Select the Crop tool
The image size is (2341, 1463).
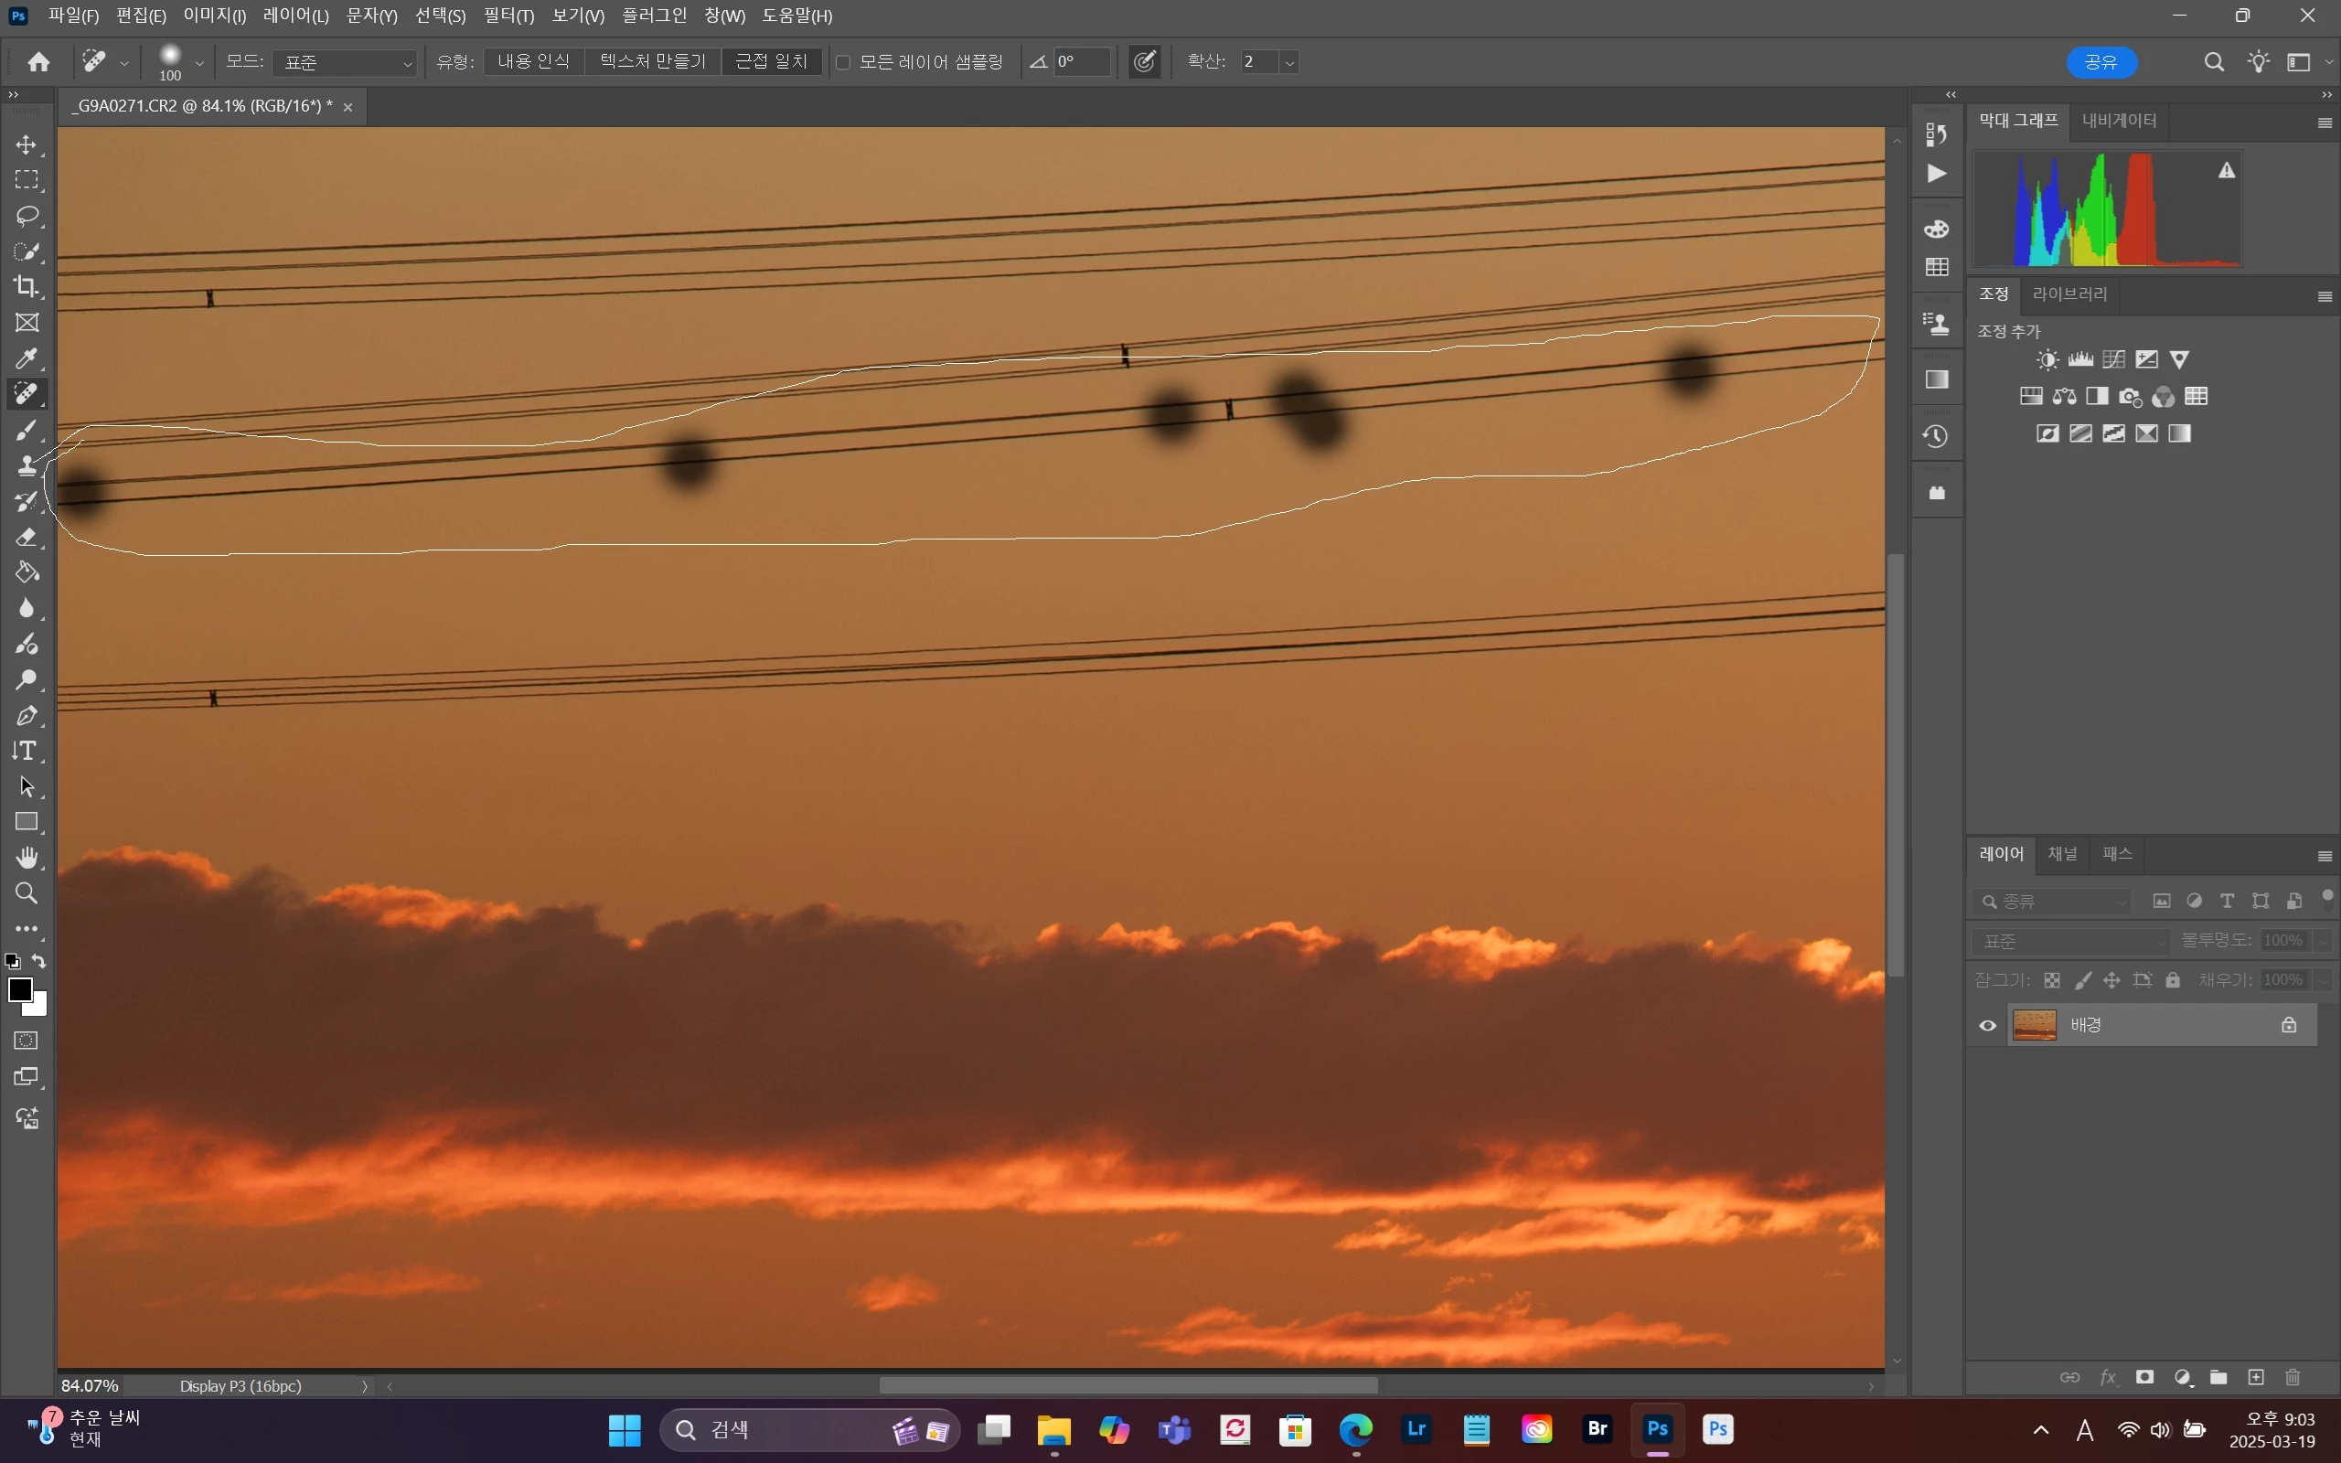[27, 286]
